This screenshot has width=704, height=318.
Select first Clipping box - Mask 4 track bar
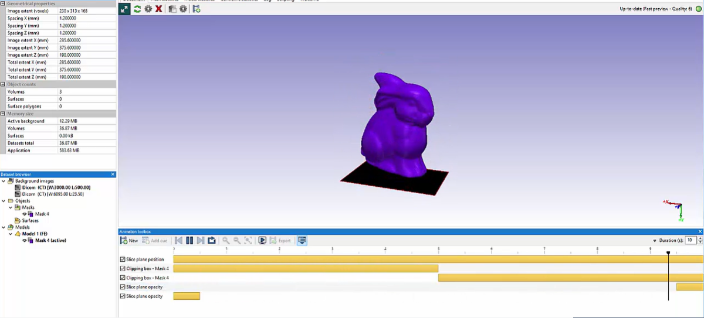pos(306,268)
